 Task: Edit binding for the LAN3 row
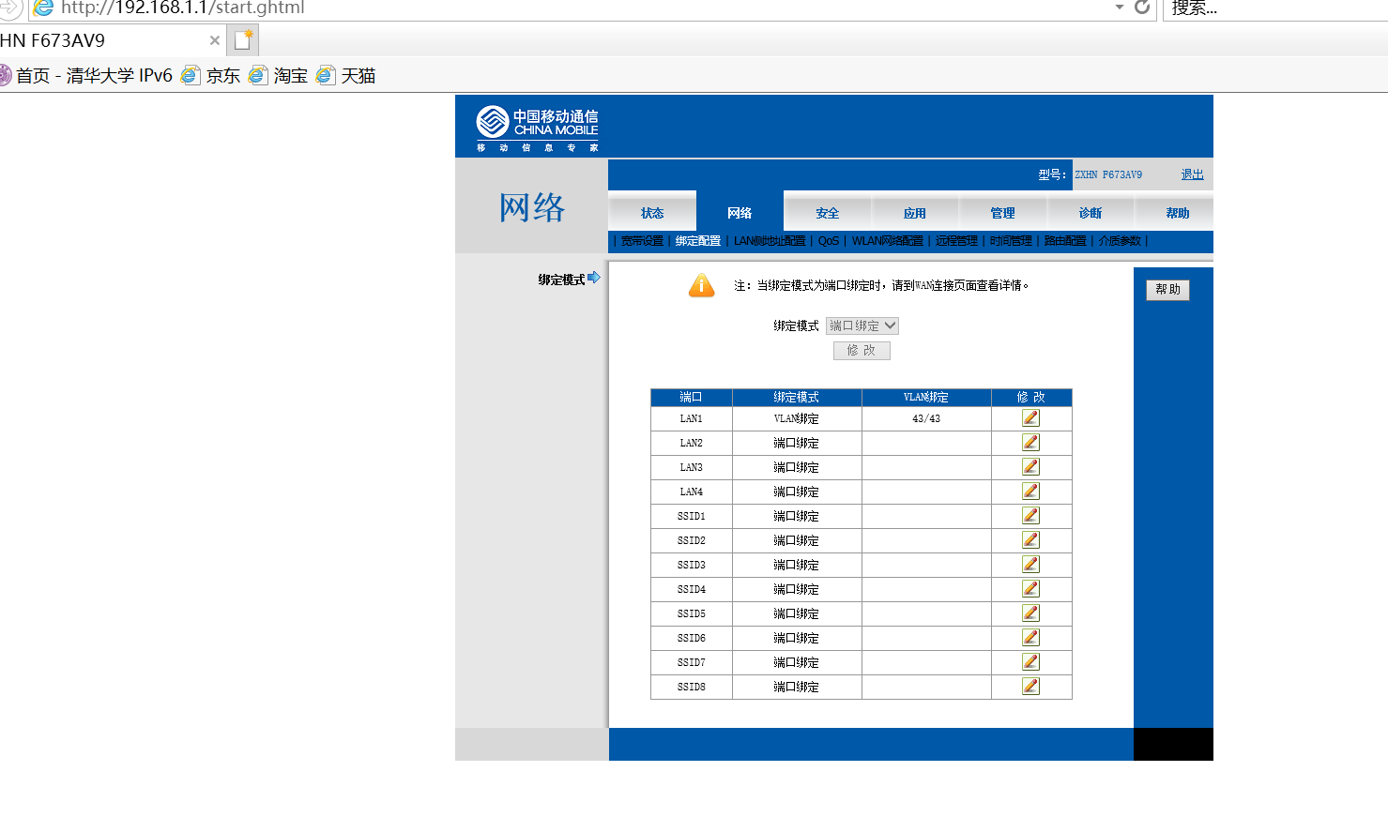[x=1030, y=467]
